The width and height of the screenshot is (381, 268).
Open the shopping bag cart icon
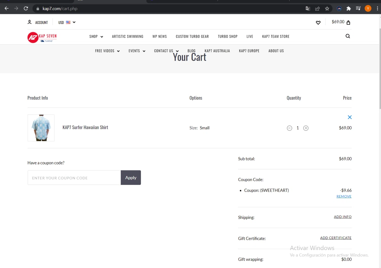[x=348, y=23]
